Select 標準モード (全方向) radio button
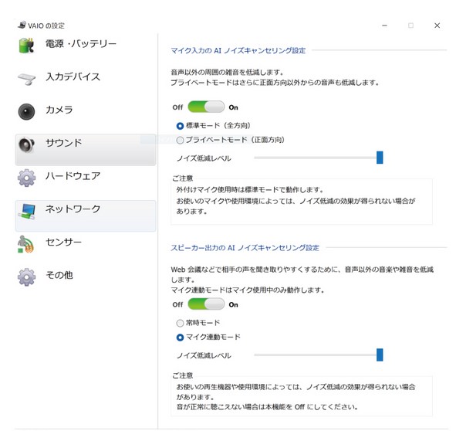The image size is (456, 431). tap(180, 126)
